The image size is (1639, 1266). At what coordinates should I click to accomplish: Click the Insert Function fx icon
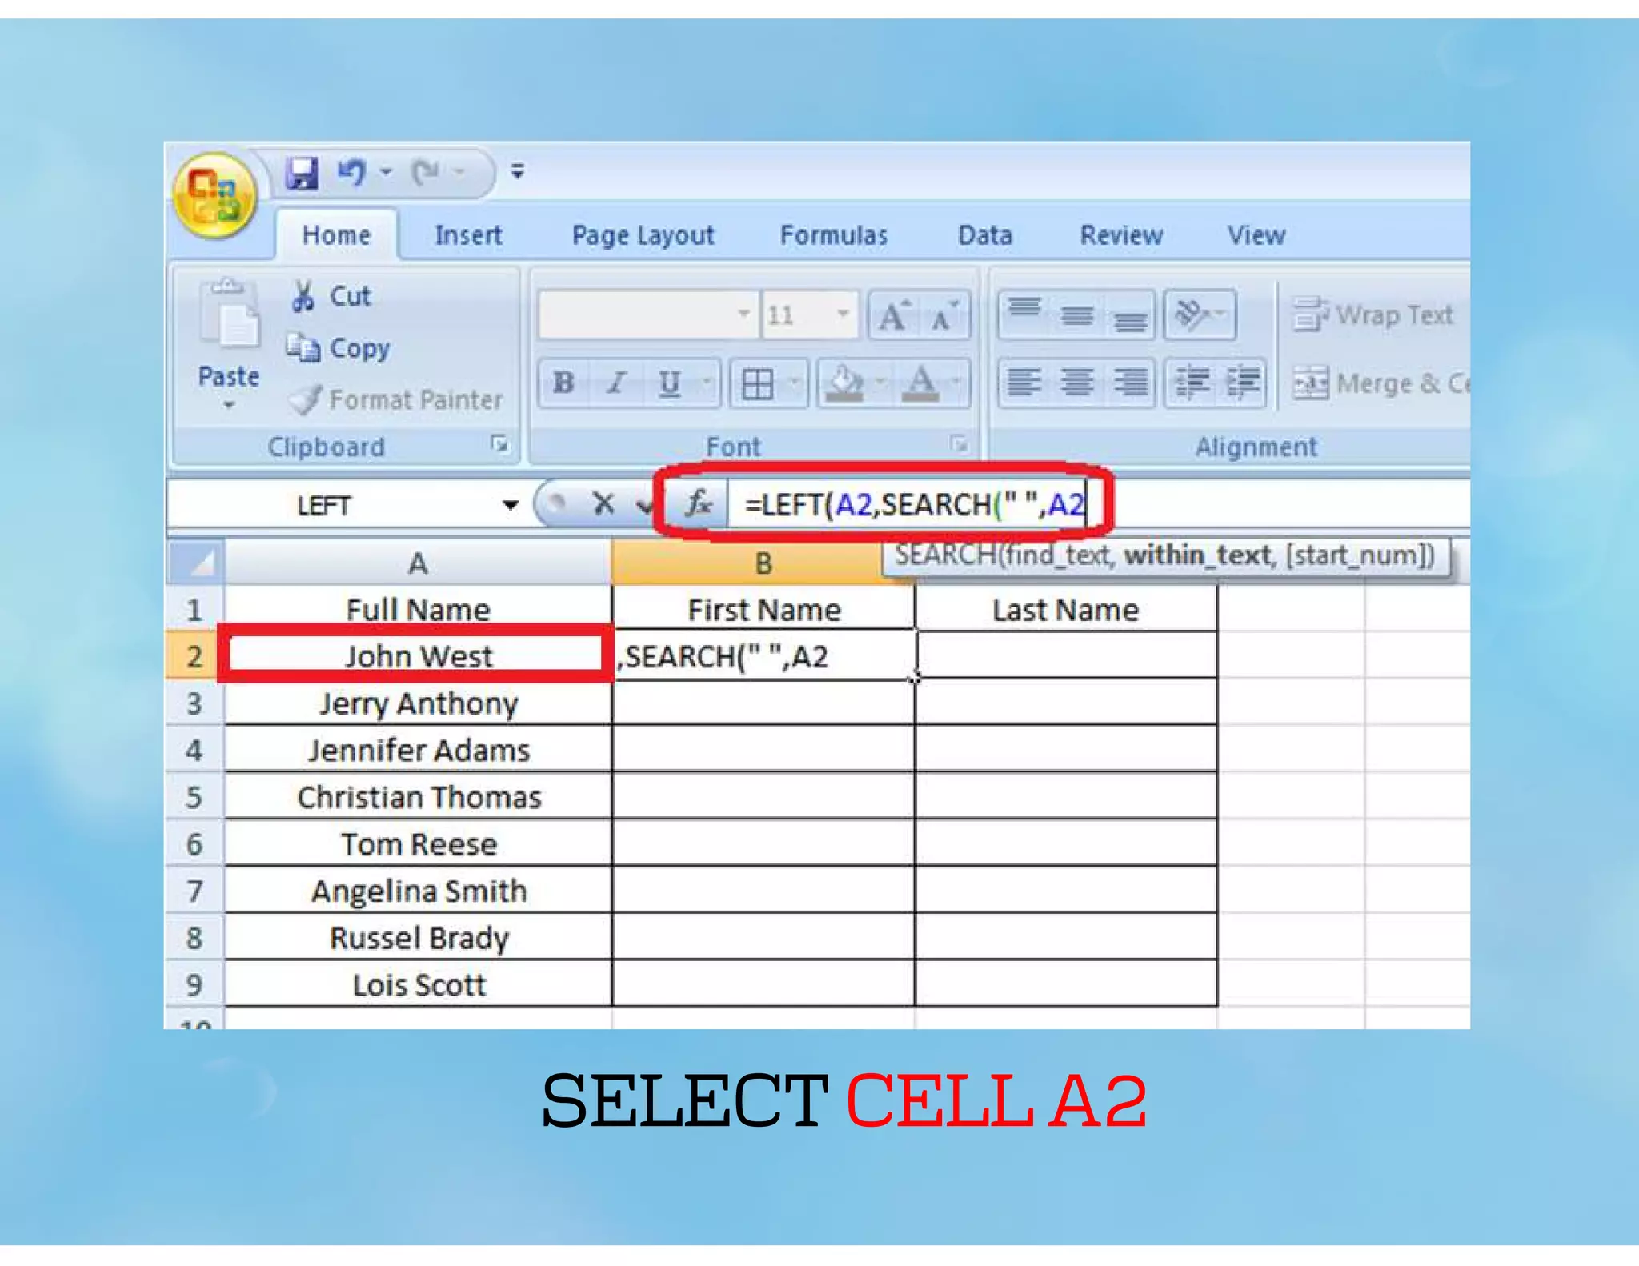(698, 504)
